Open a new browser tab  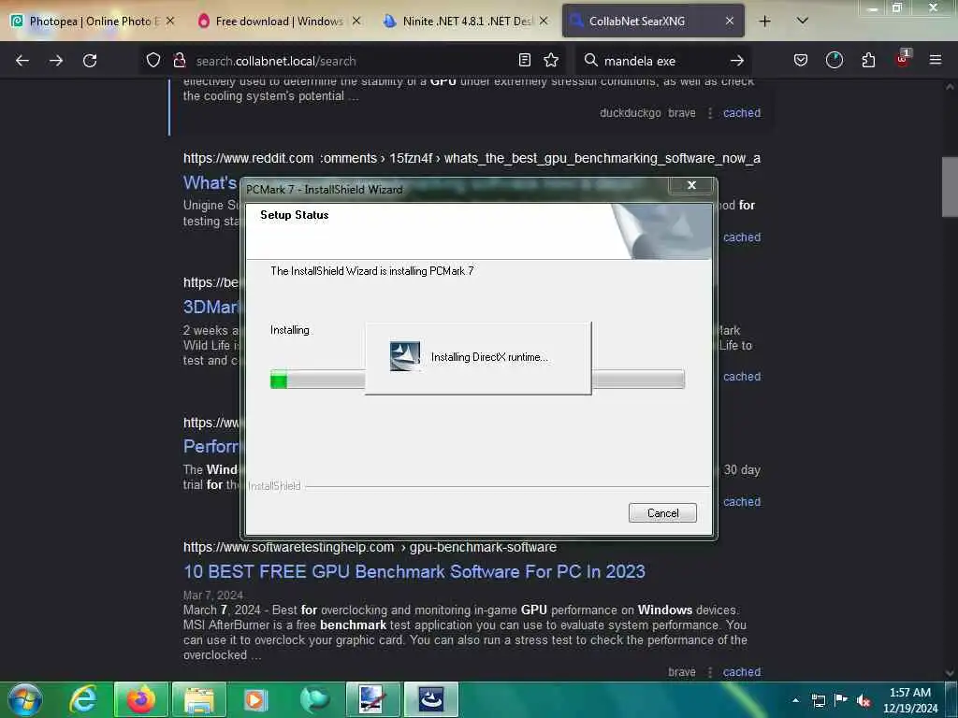(x=764, y=21)
